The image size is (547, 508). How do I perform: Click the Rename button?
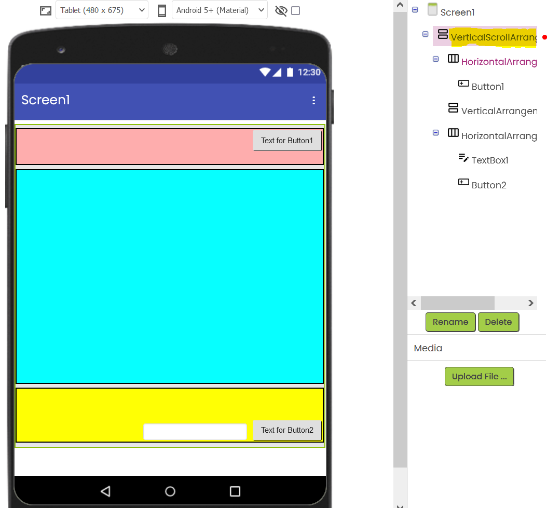[450, 322]
